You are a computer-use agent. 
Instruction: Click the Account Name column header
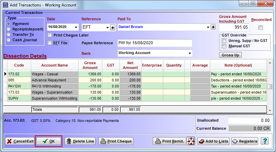tap(55, 65)
